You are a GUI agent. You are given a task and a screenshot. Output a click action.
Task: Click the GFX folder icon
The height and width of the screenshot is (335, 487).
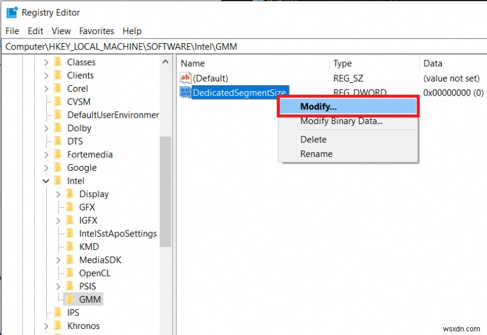(70, 207)
